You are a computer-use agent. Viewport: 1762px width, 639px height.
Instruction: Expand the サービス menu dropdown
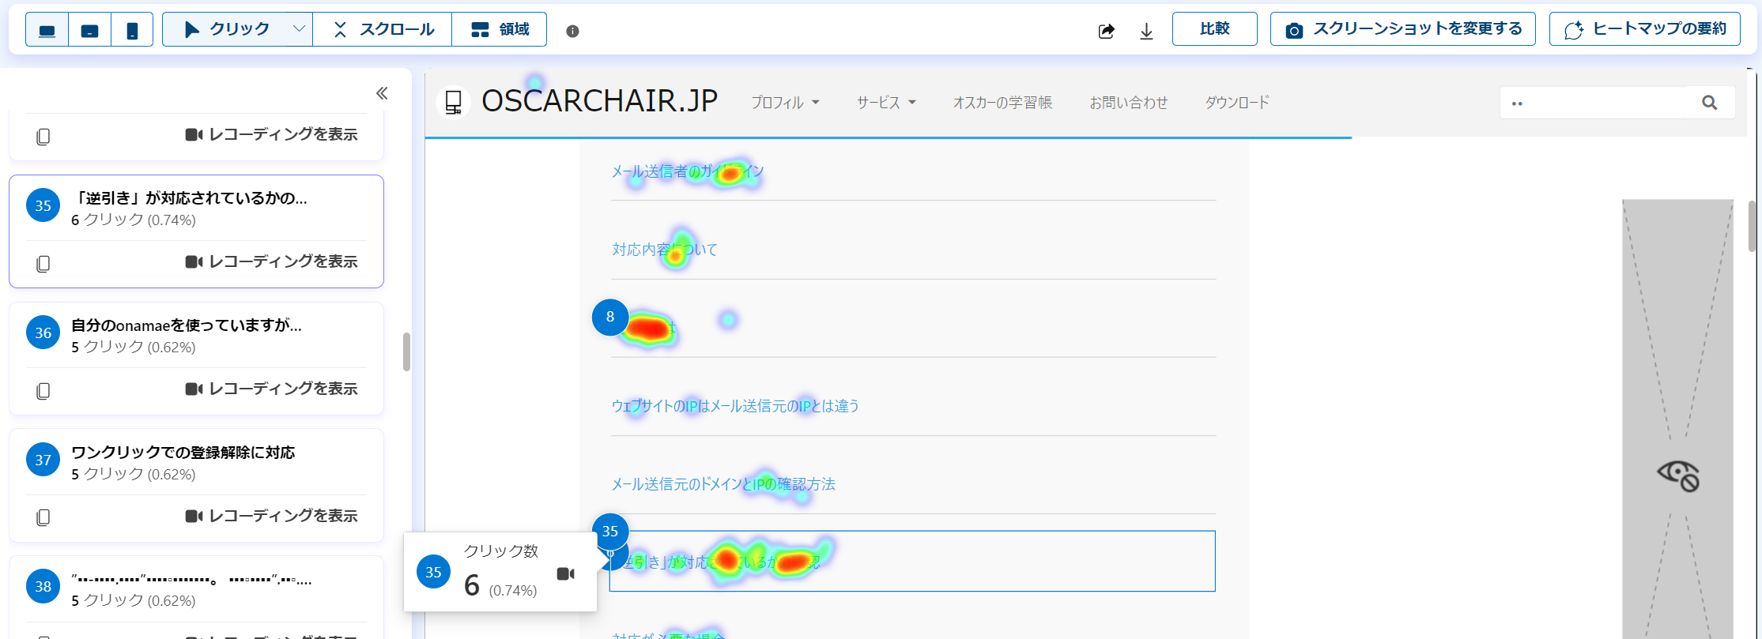(x=886, y=103)
